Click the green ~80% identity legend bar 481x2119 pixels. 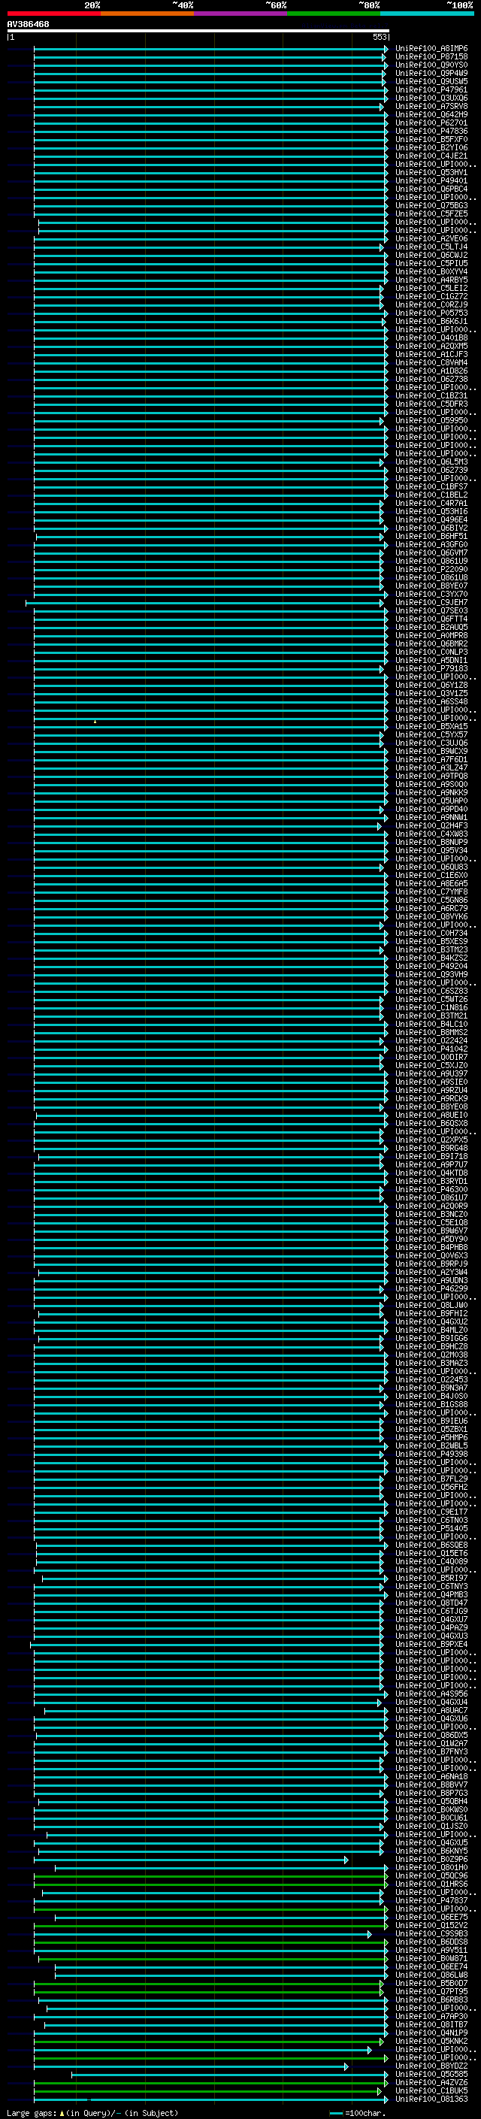click(334, 14)
